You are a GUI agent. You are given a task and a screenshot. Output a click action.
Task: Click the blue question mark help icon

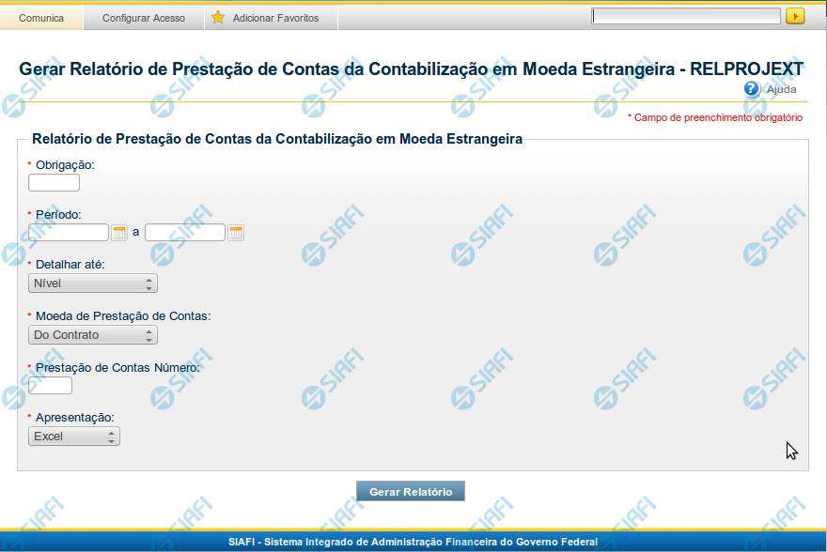tap(752, 89)
